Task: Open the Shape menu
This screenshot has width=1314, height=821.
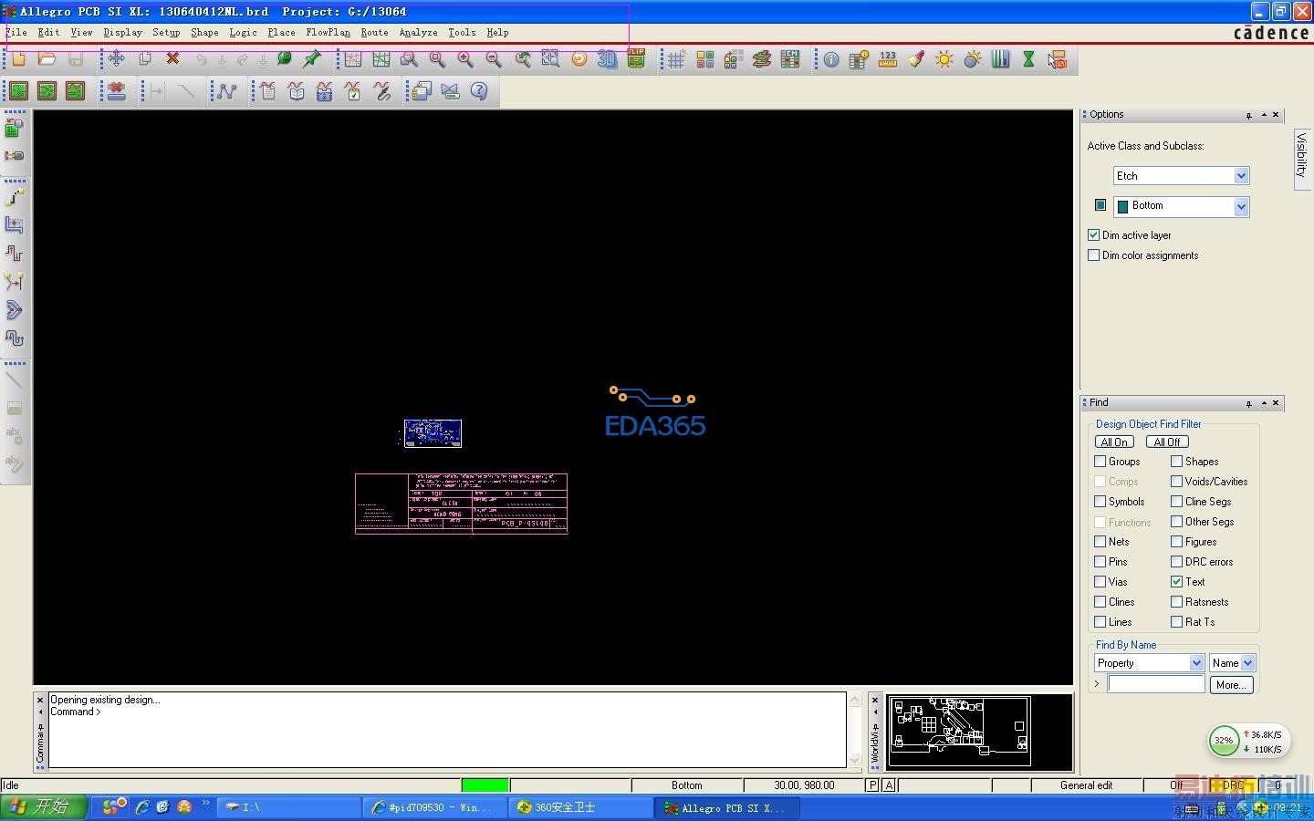Action: (x=204, y=32)
